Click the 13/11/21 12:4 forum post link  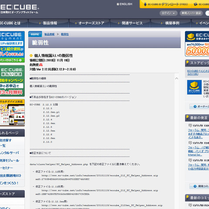pyautogui.click(x=199, y=151)
